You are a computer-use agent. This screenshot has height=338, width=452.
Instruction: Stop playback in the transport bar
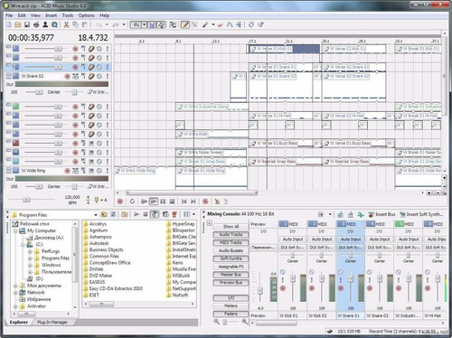point(172,202)
